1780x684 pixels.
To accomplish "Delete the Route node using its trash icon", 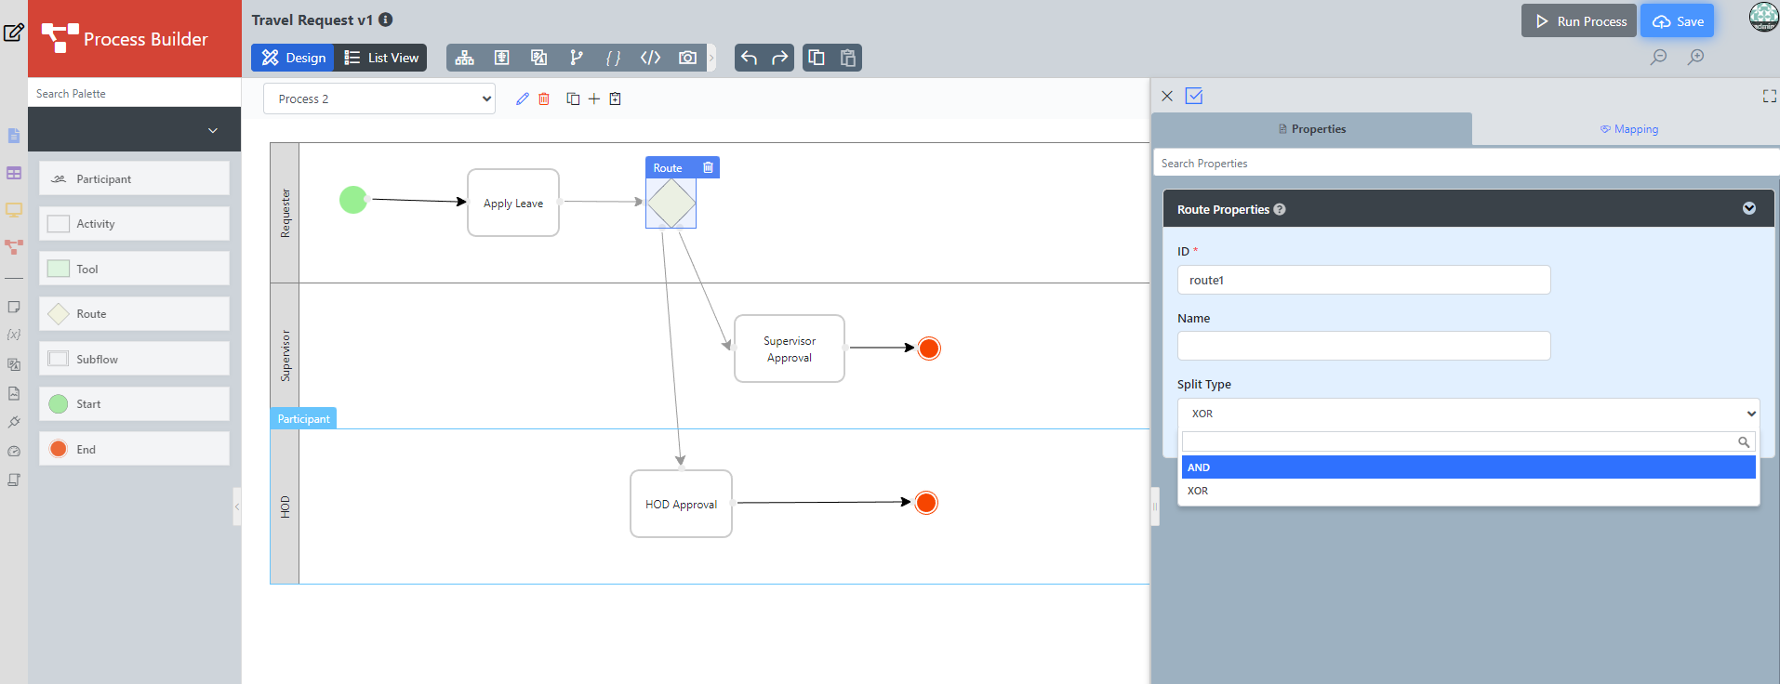I will click(708, 167).
